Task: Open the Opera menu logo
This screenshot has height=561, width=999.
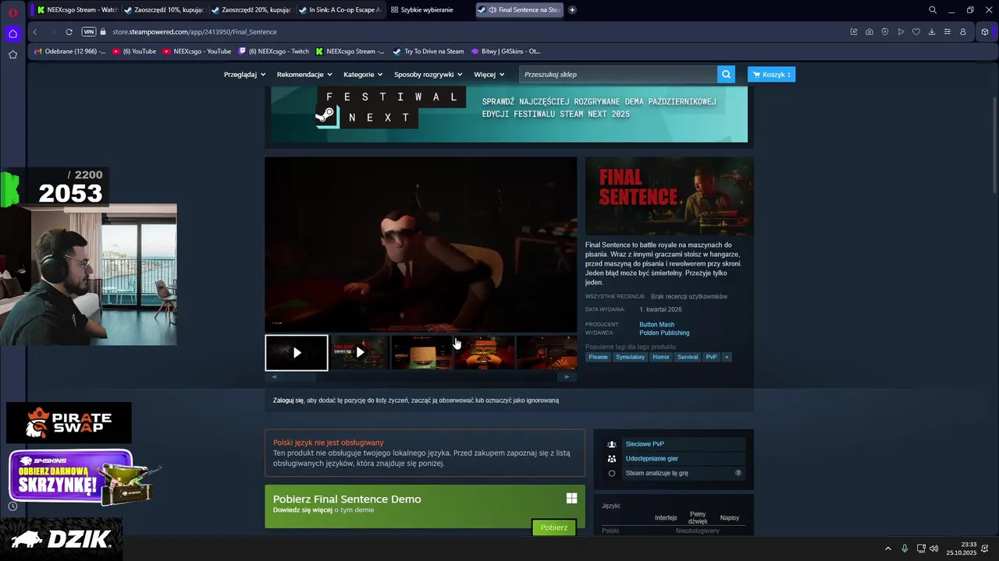Action: point(12,12)
